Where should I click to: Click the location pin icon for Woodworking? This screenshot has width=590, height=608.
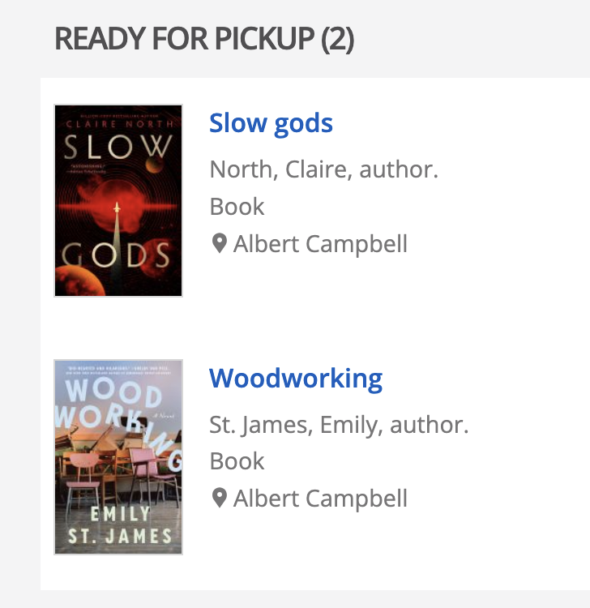pos(219,499)
